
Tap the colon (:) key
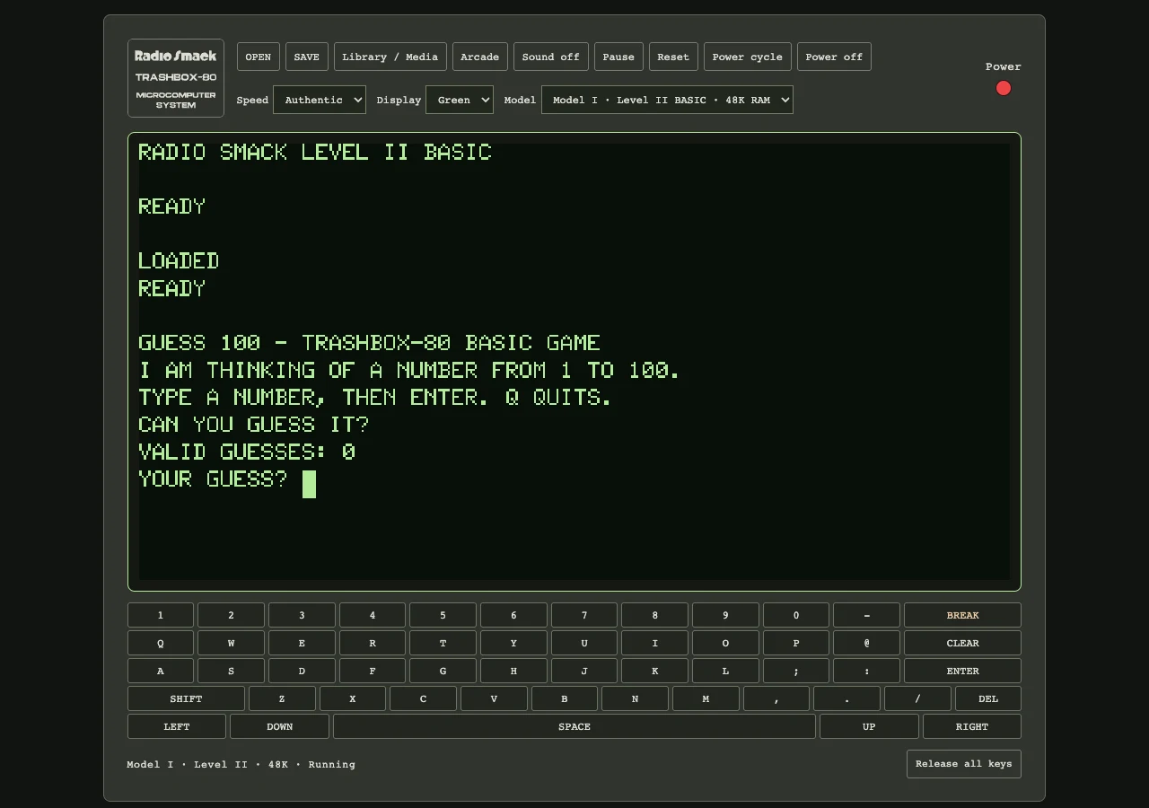click(x=866, y=671)
